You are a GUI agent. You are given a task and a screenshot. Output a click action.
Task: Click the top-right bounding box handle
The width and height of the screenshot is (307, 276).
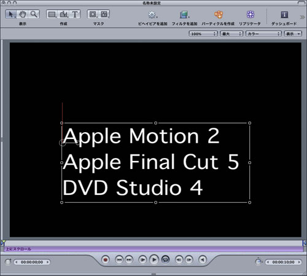[249, 123]
